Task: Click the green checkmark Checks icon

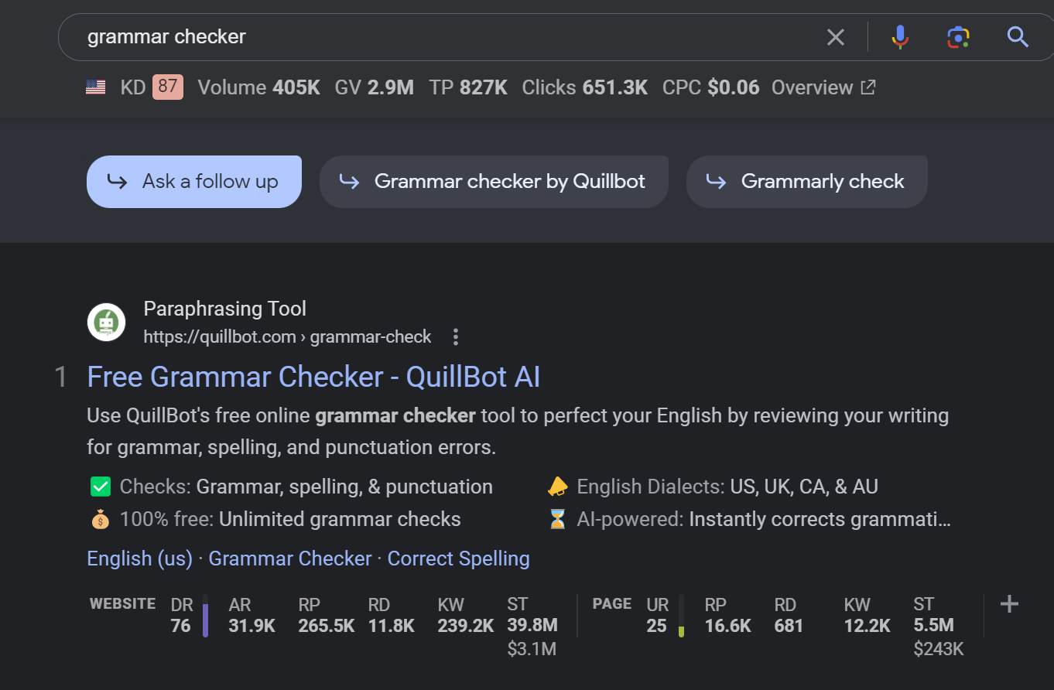Action: [x=101, y=487]
